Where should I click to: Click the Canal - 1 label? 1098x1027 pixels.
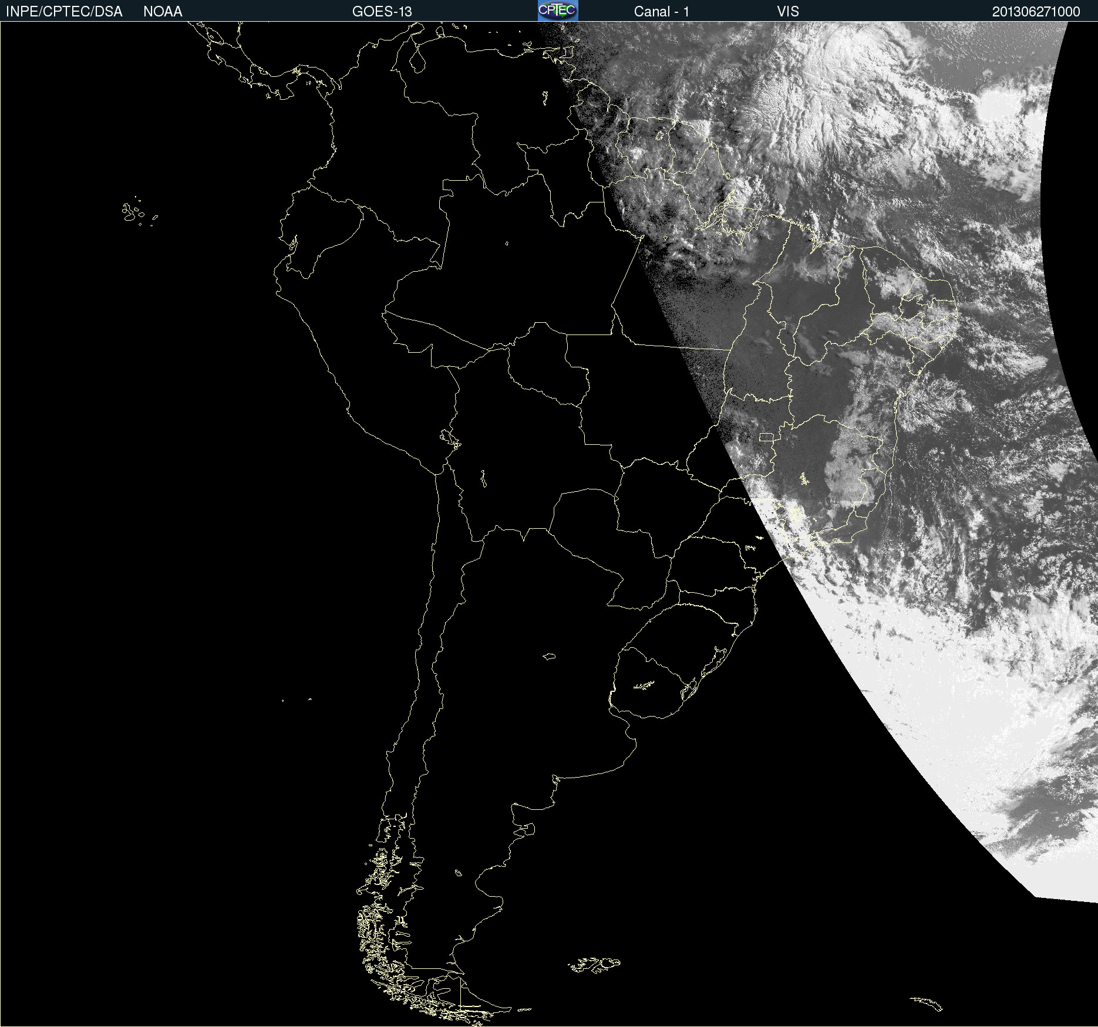(661, 12)
